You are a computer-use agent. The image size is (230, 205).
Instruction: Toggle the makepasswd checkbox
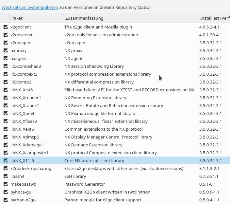click(x=6, y=184)
